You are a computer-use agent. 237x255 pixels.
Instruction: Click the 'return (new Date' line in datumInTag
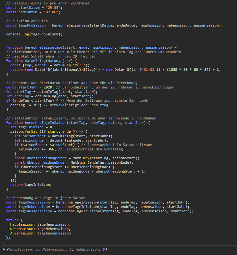click(x=115, y=70)
